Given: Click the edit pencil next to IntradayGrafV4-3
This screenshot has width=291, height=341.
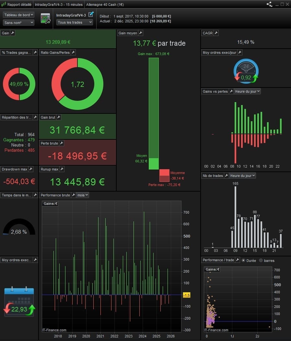Looking at the screenshot, I should (91, 14).
